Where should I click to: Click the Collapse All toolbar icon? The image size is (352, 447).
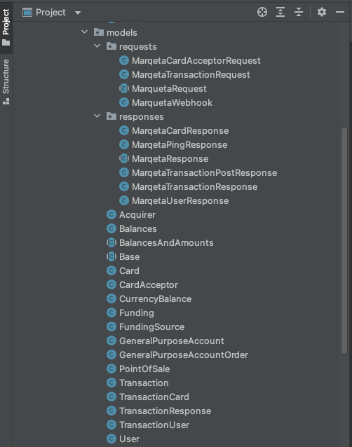(x=299, y=12)
